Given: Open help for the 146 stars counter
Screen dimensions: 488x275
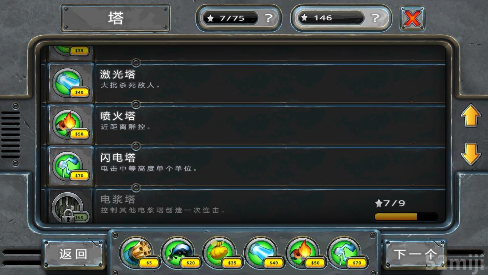Looking at the screenshot, I should pos(375,18).
